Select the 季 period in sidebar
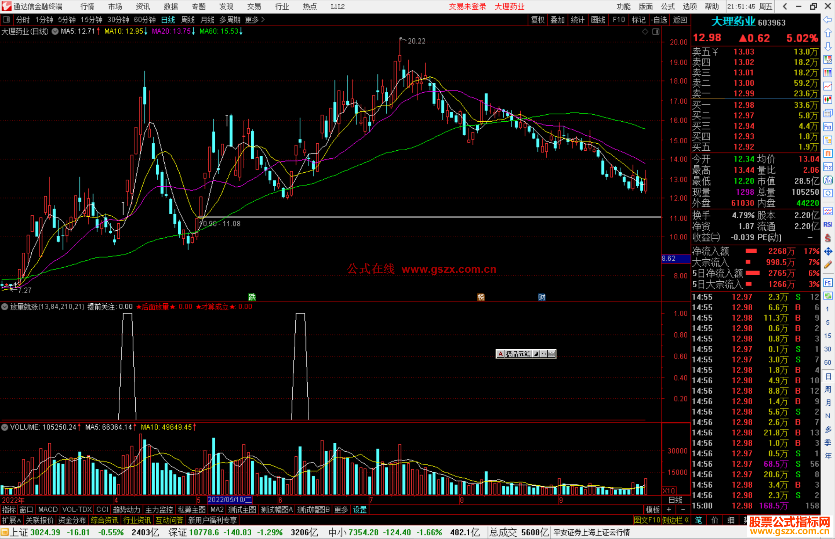Screen dimensions: 835x539 (x=828, y=442)
